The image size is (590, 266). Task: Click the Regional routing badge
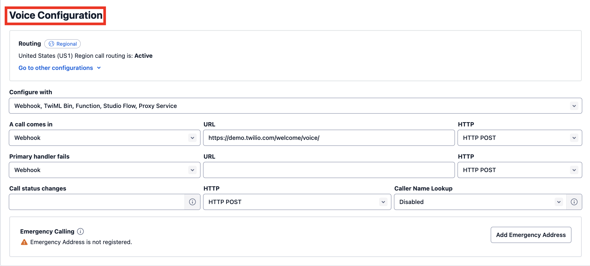pos(62,44)
